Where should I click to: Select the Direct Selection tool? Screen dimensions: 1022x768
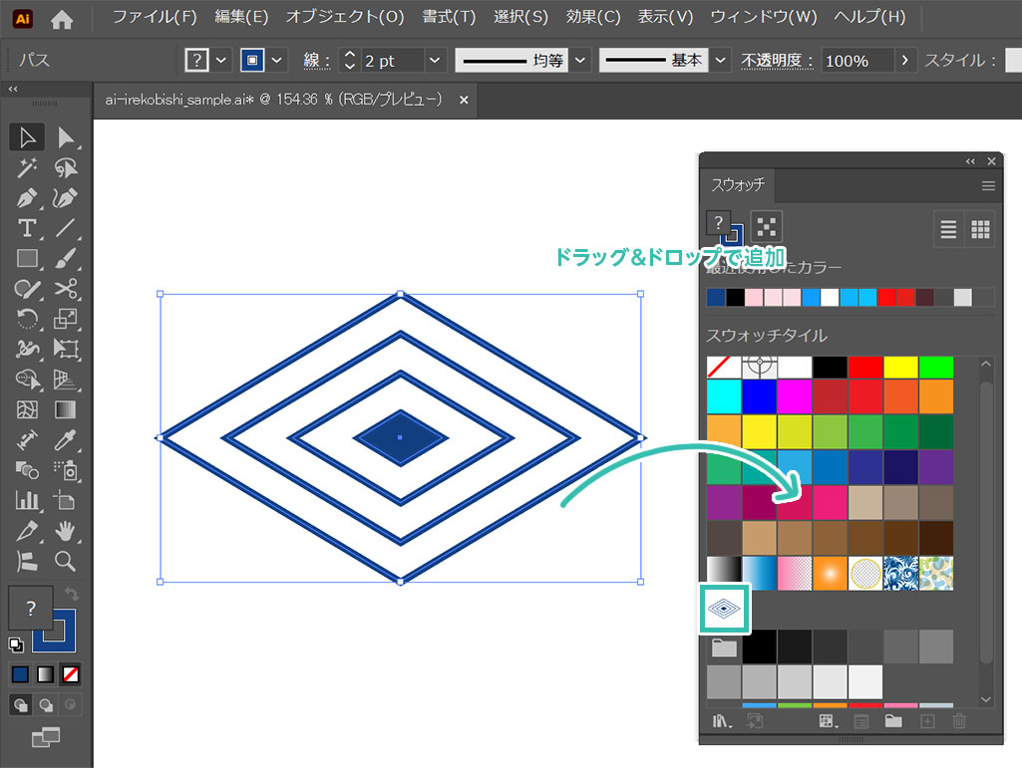point(66,137)
